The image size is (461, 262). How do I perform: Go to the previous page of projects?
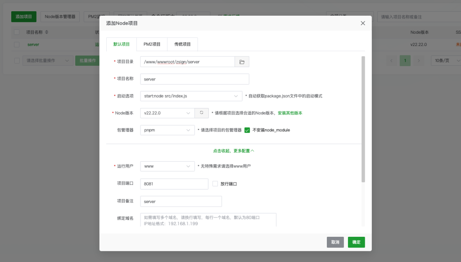click(391, 59)
